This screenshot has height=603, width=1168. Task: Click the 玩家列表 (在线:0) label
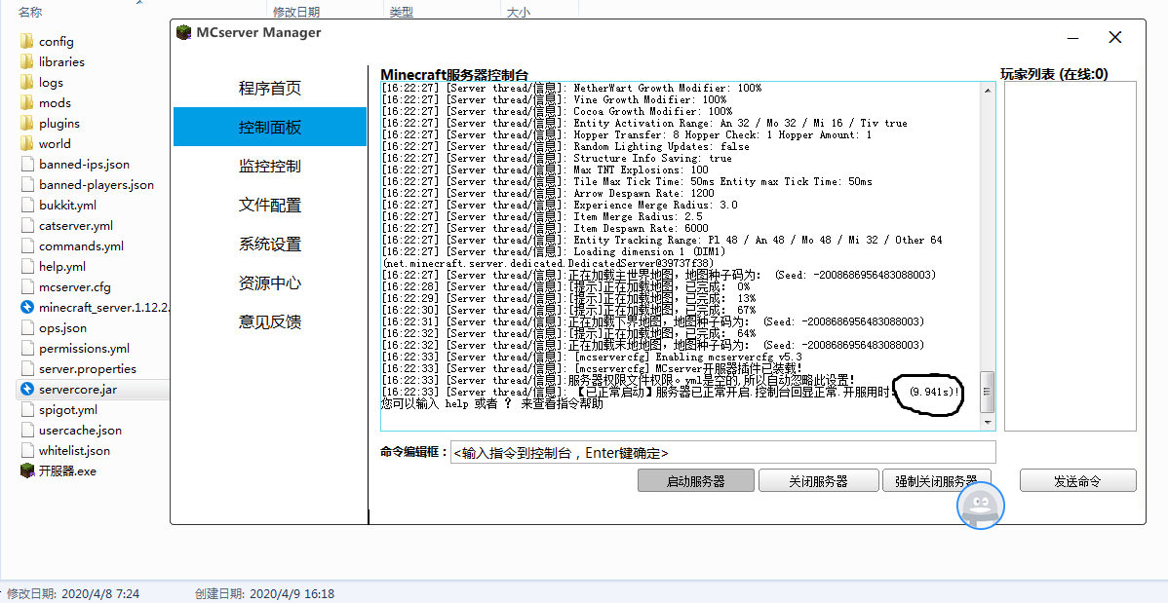click(1053, 74)
